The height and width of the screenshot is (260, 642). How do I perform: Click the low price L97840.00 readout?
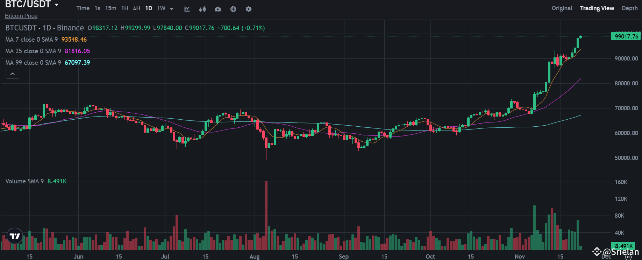(167, 28)
